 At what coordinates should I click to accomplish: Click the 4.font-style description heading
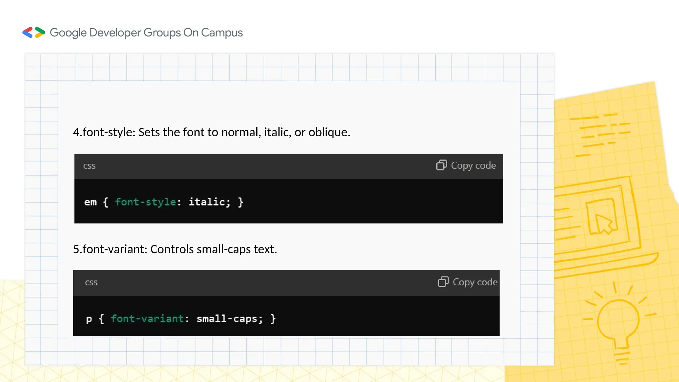[212, 132]
